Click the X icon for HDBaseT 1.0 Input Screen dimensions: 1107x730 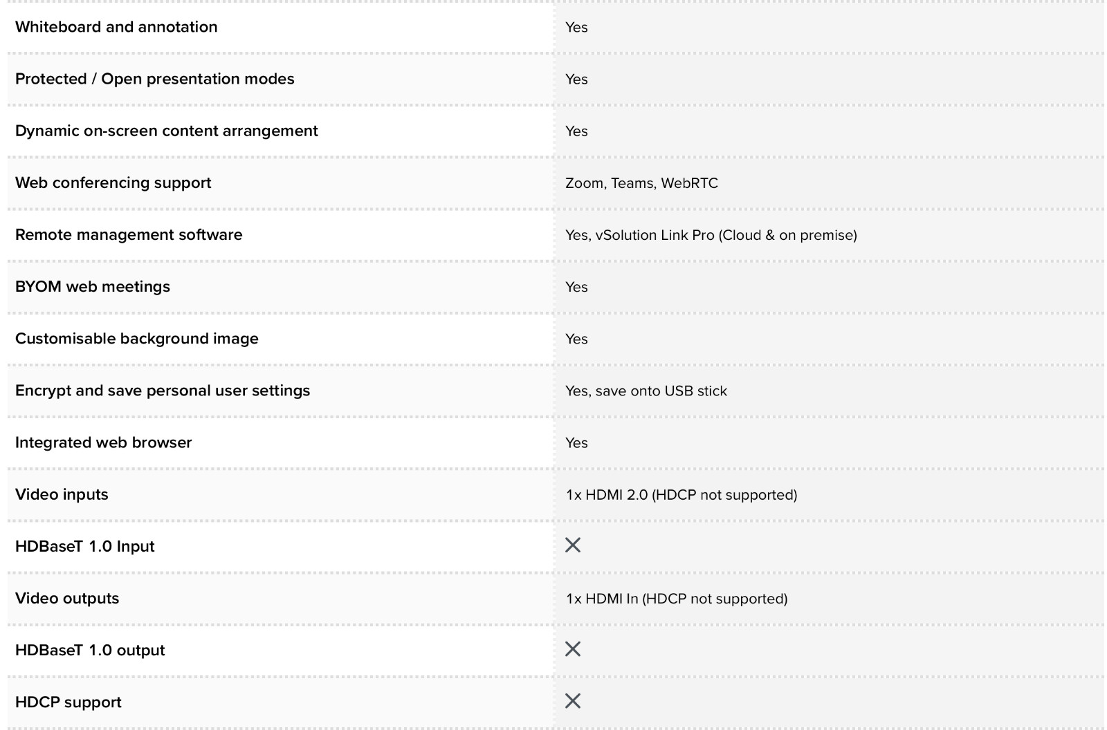[573, 545]
